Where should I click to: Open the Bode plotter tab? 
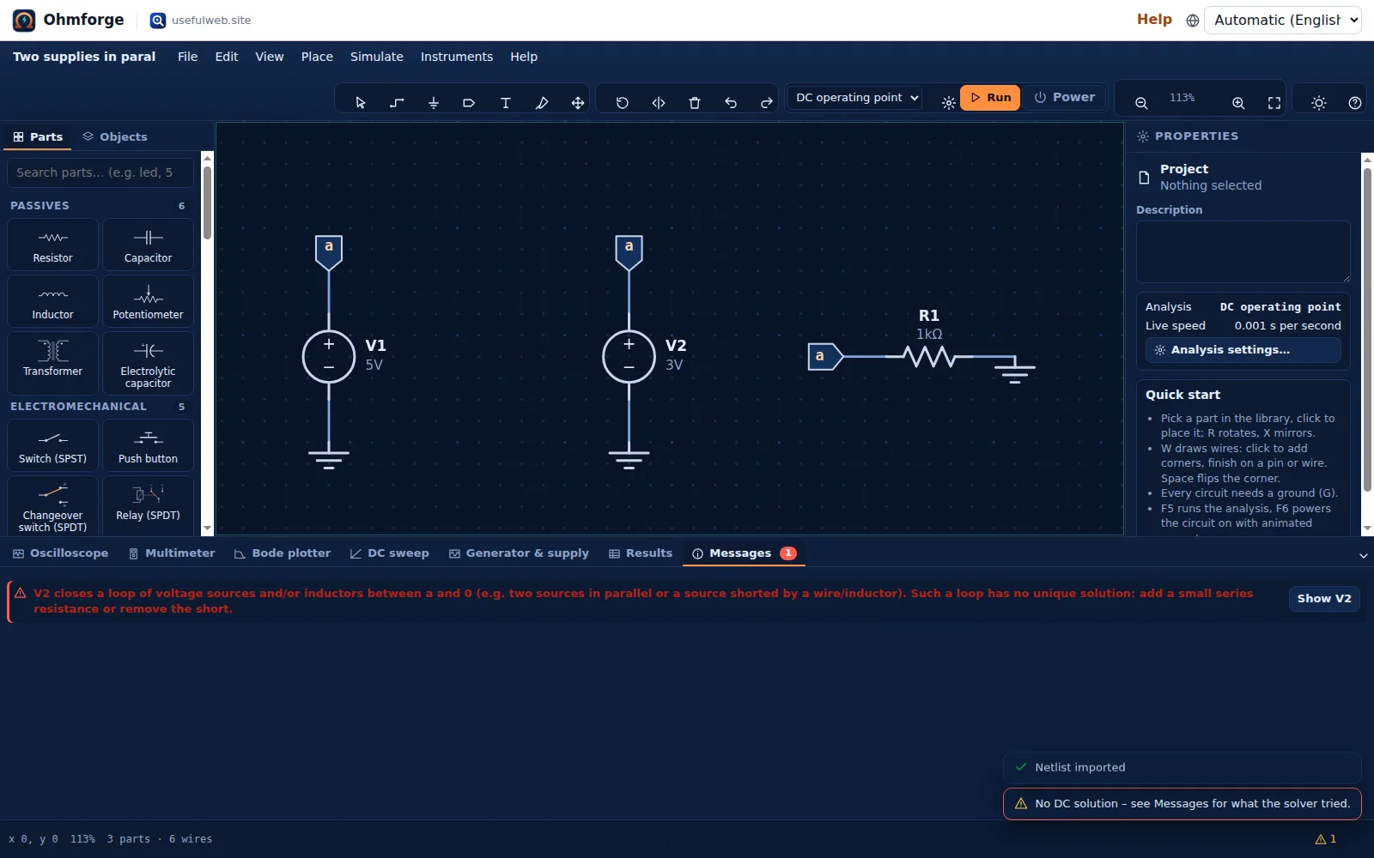[283, 553]
